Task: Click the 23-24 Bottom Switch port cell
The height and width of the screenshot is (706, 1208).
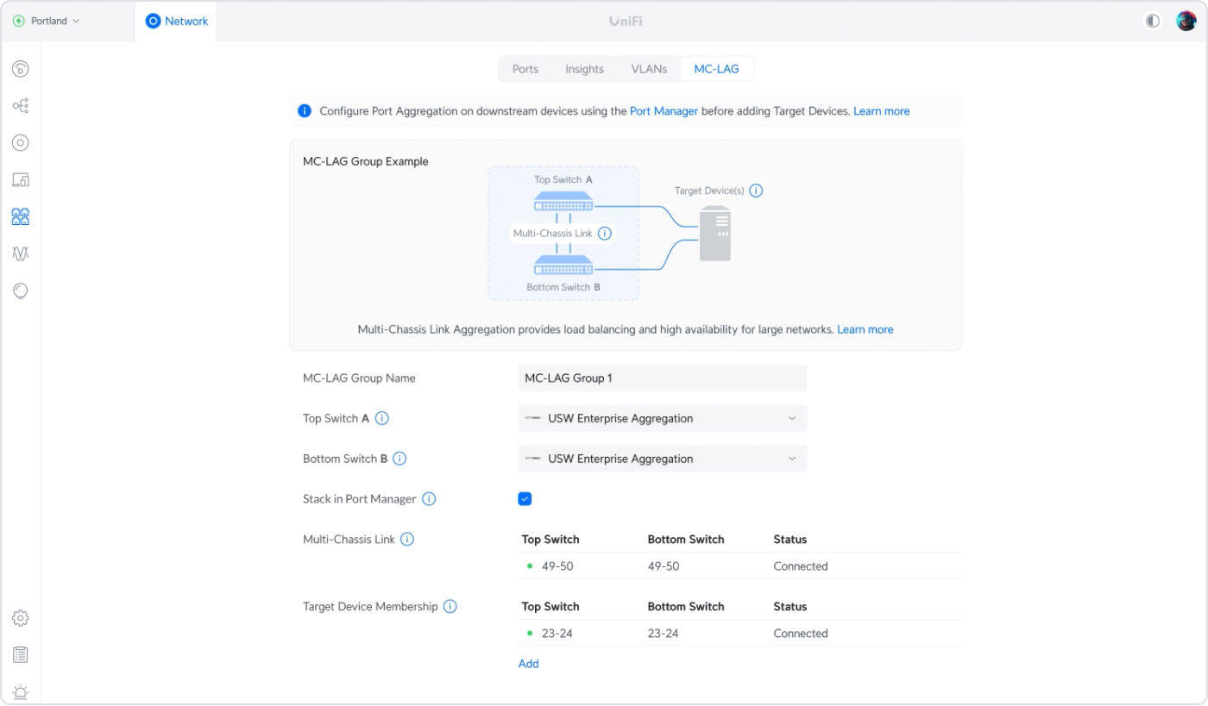Action: click(664, 634)
